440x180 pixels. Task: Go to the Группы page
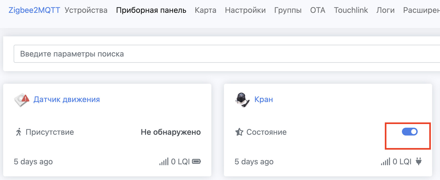pyautogui.click(x=288, y=10)
